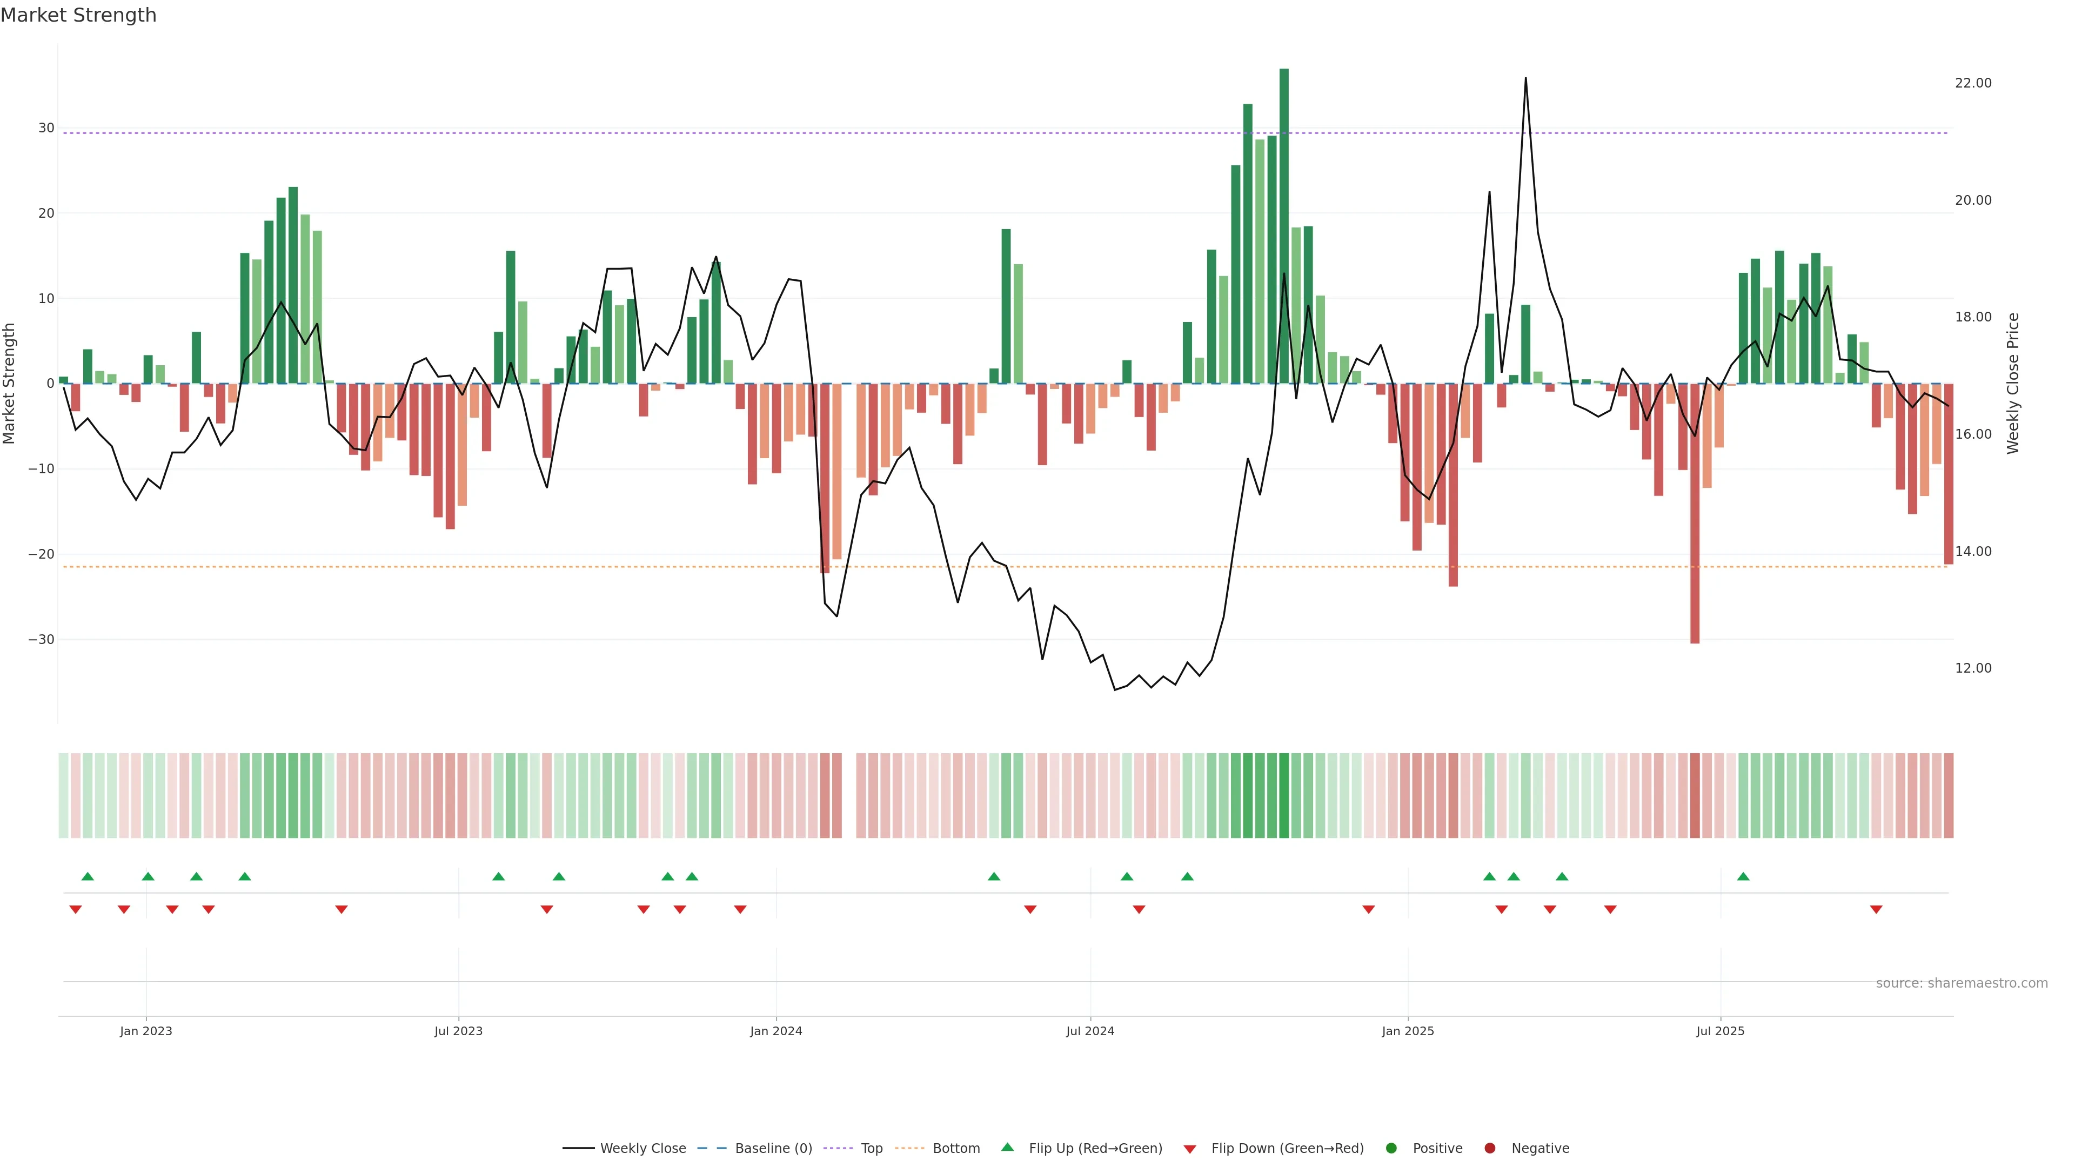Screen dimensions: 2075x1167
Task: Click the last red flip-down marker on far right
Action: pyautogui.click(x=1876, y=909)
